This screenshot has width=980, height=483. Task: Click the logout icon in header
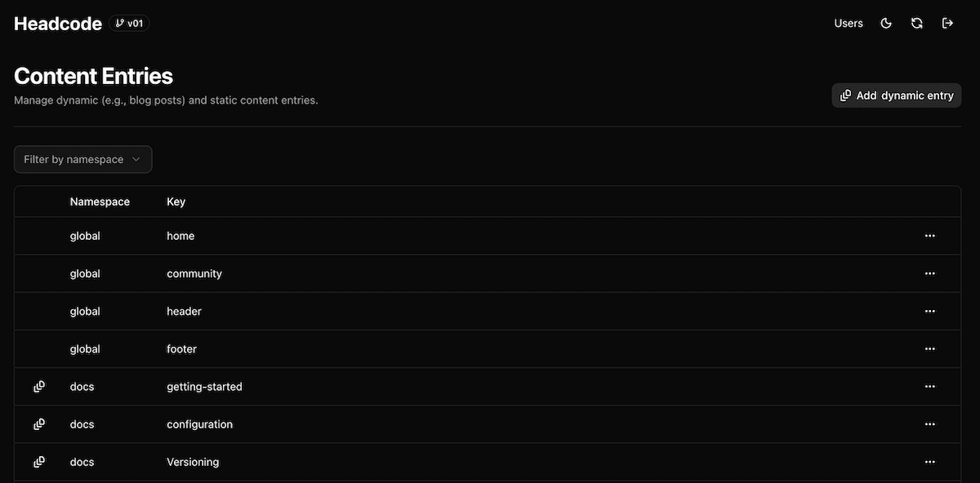(x=947, y=24)
